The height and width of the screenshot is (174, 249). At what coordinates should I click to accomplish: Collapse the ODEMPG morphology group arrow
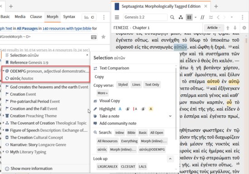coord(3,71)
